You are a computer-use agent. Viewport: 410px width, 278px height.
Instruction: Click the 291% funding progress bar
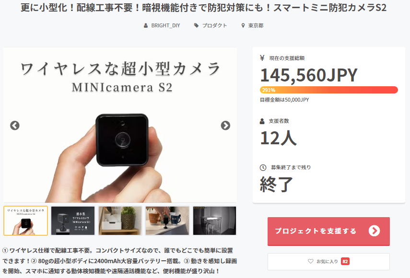(328, 90)
